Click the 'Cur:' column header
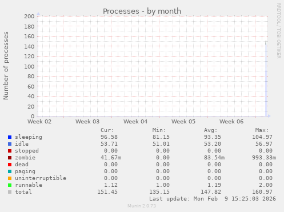Viewport: 284px width, 212px height. point(107,130)
